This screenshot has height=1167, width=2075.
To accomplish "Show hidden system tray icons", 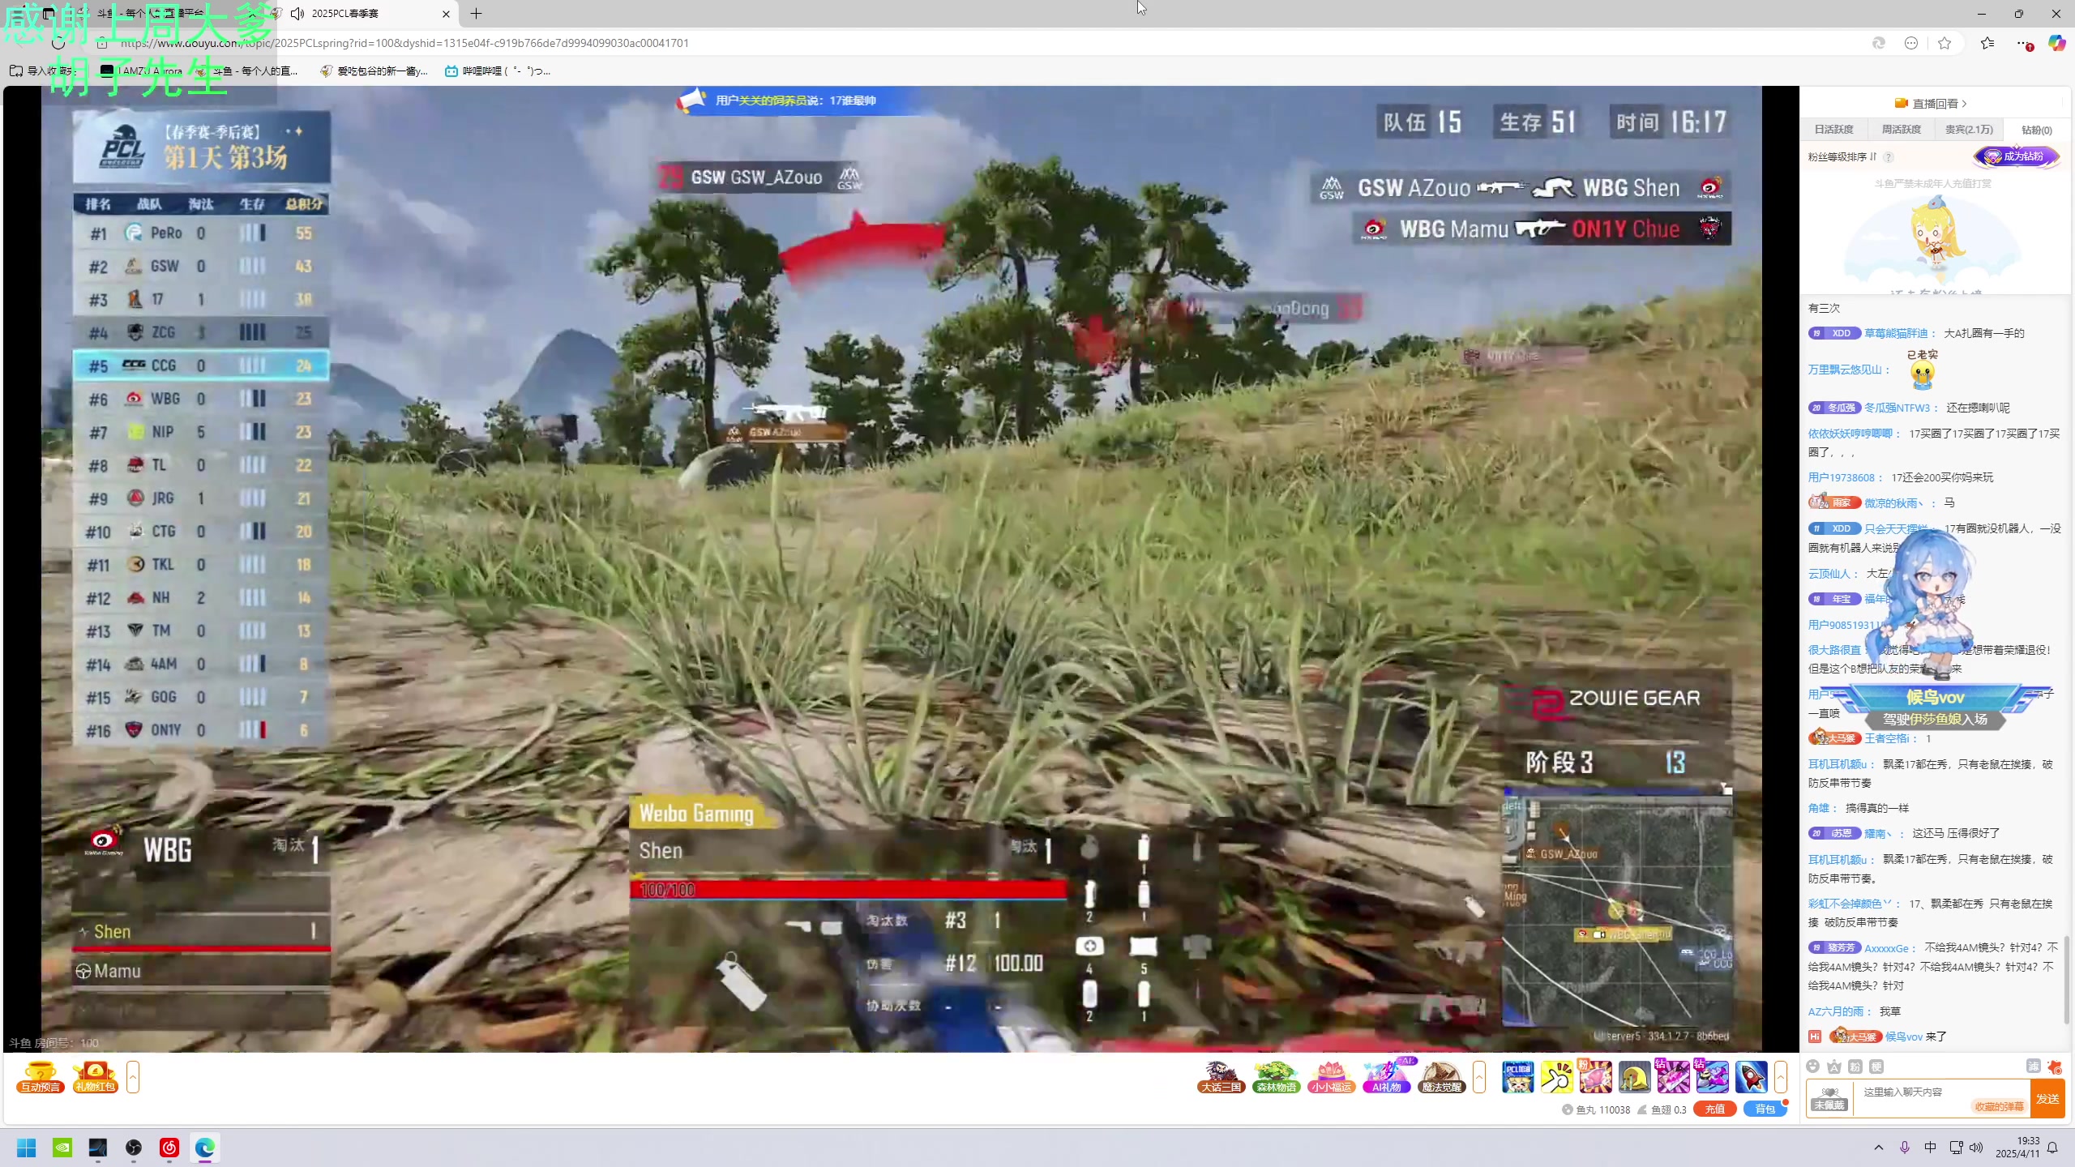I will pyautogui.click(x=1879, y=1148).
